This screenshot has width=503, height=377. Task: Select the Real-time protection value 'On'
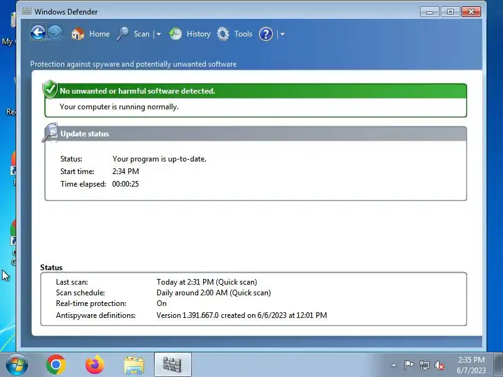(162, 303)
